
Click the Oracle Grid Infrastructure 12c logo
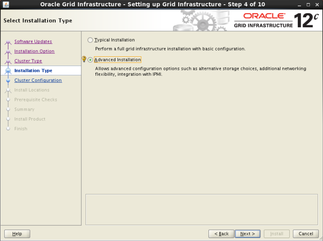[276, 20]
